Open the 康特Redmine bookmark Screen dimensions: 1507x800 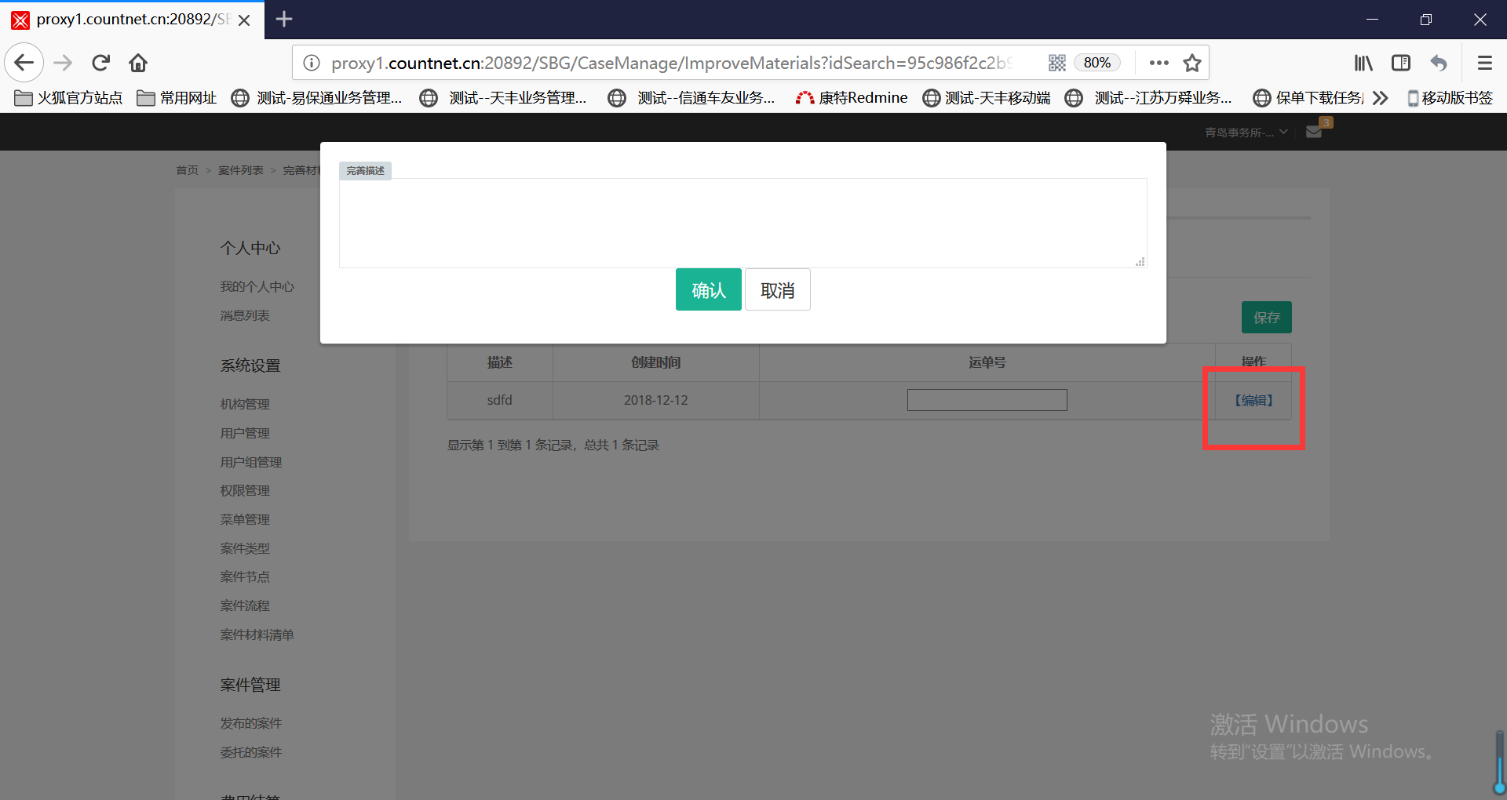click(852, 98)
